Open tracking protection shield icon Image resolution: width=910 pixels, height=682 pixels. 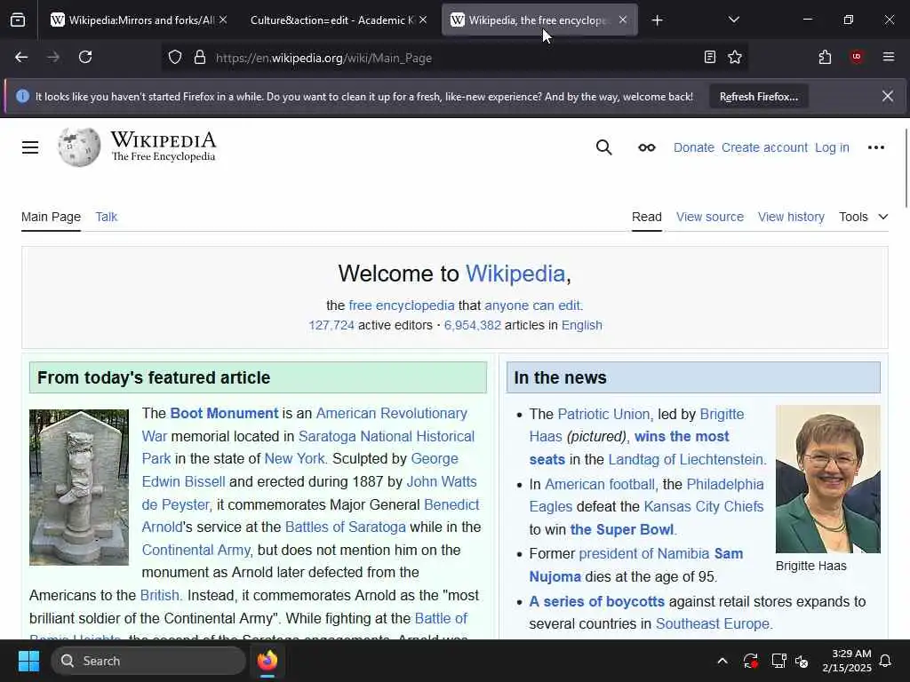[175, 58]
